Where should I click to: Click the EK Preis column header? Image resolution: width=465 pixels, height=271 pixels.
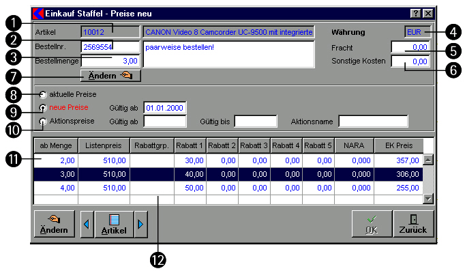pyautogui.click(x=399, y=145)
